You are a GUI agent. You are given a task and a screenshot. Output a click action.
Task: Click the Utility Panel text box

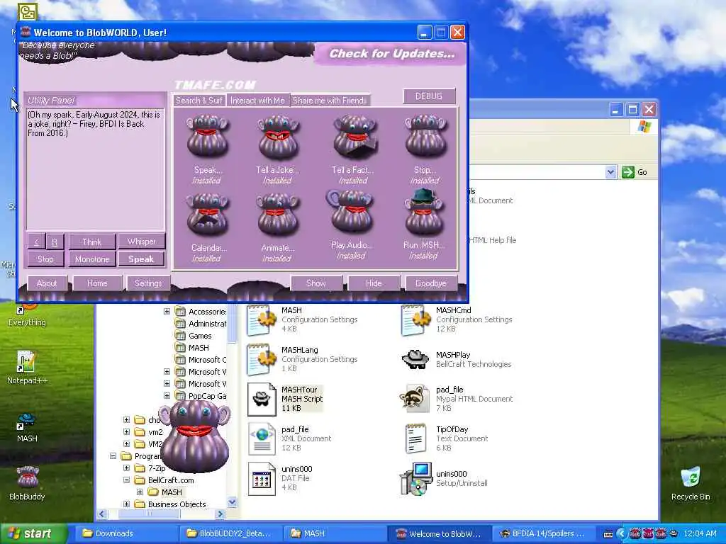(x=96, y=169)
